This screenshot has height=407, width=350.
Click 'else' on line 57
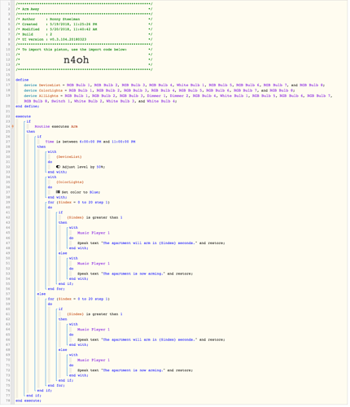(x=42, y=294)
